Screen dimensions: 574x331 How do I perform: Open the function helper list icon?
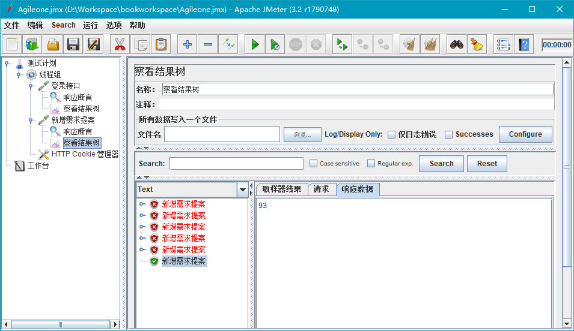click(503, 44)
